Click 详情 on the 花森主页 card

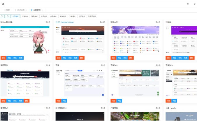click(x=119, y=58)
